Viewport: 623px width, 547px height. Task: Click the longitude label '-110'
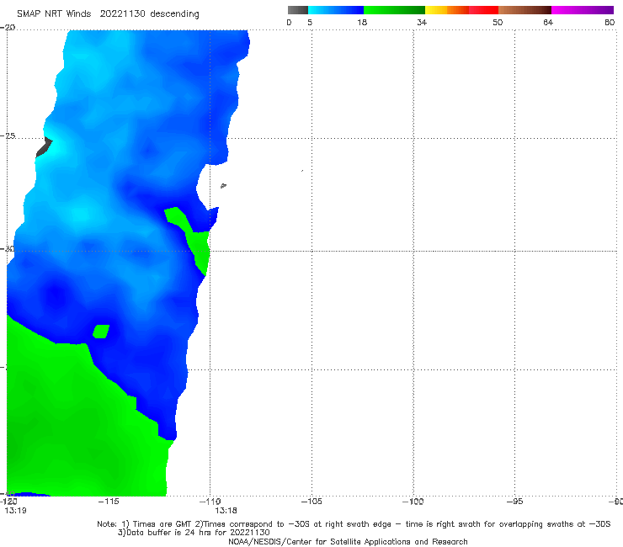click(210, 502)
